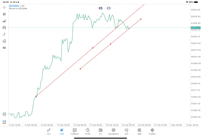Switch to the Quotes (ราคา) tab
Image resolution: width=201 pixels, height=140 pixels.
49,132
